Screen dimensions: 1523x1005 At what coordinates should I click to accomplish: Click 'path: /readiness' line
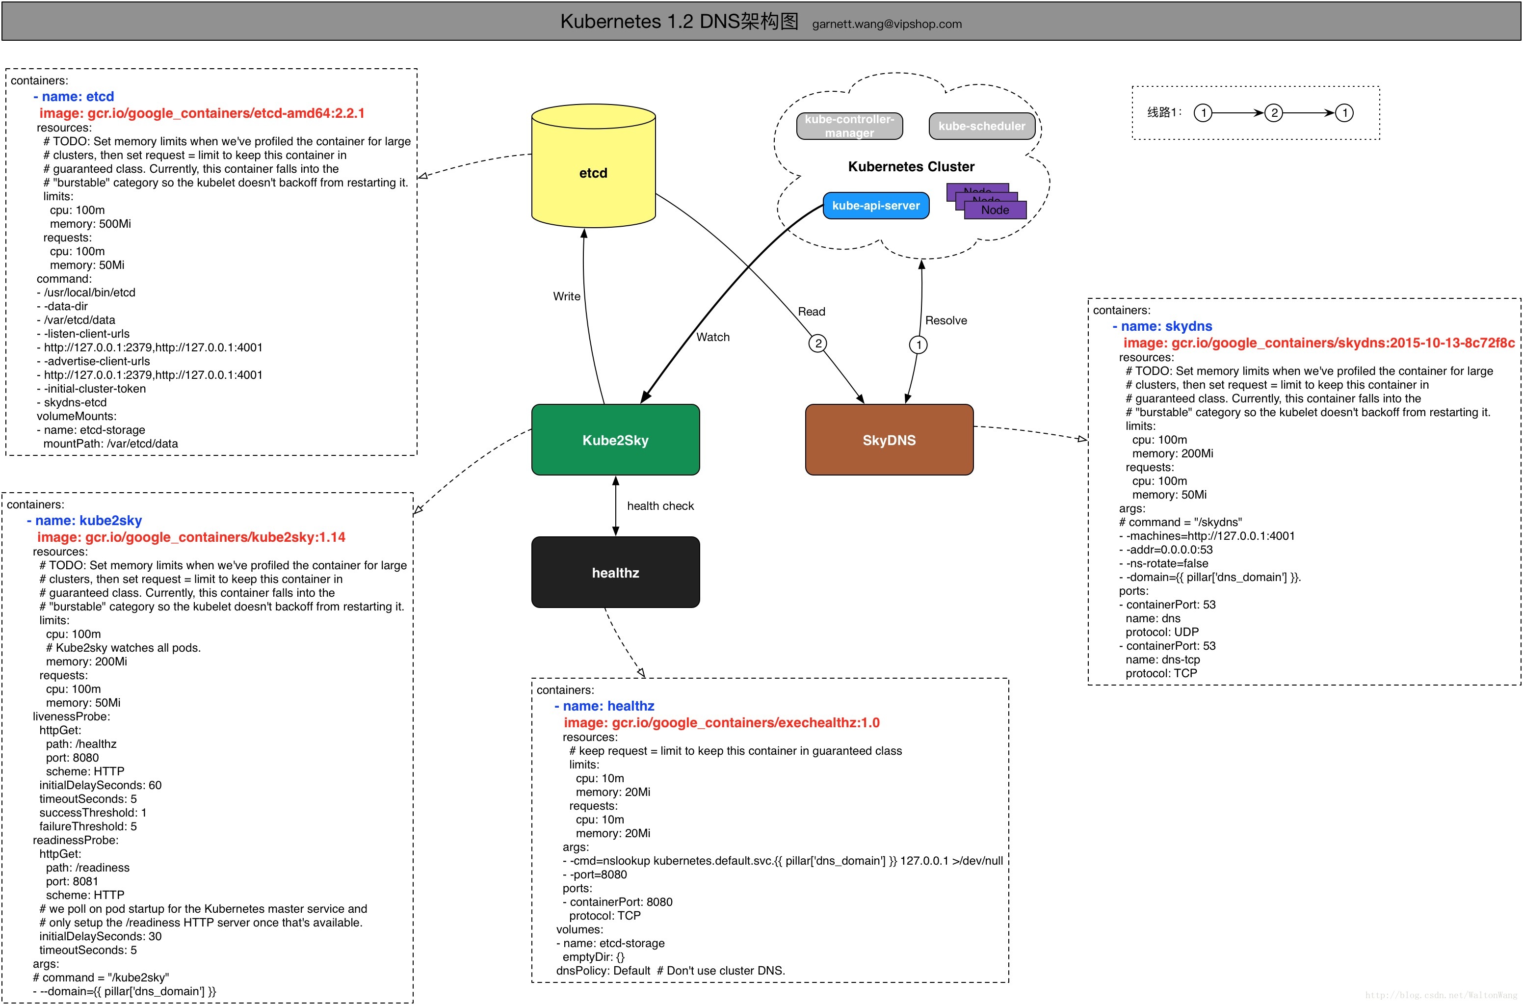[x=87, y=868]
